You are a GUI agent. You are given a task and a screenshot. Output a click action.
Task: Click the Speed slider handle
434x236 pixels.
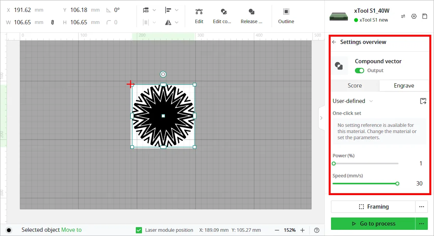(397, 184)
